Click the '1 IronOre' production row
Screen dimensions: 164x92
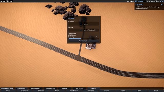pyautogui.click(x=84, y=24)
